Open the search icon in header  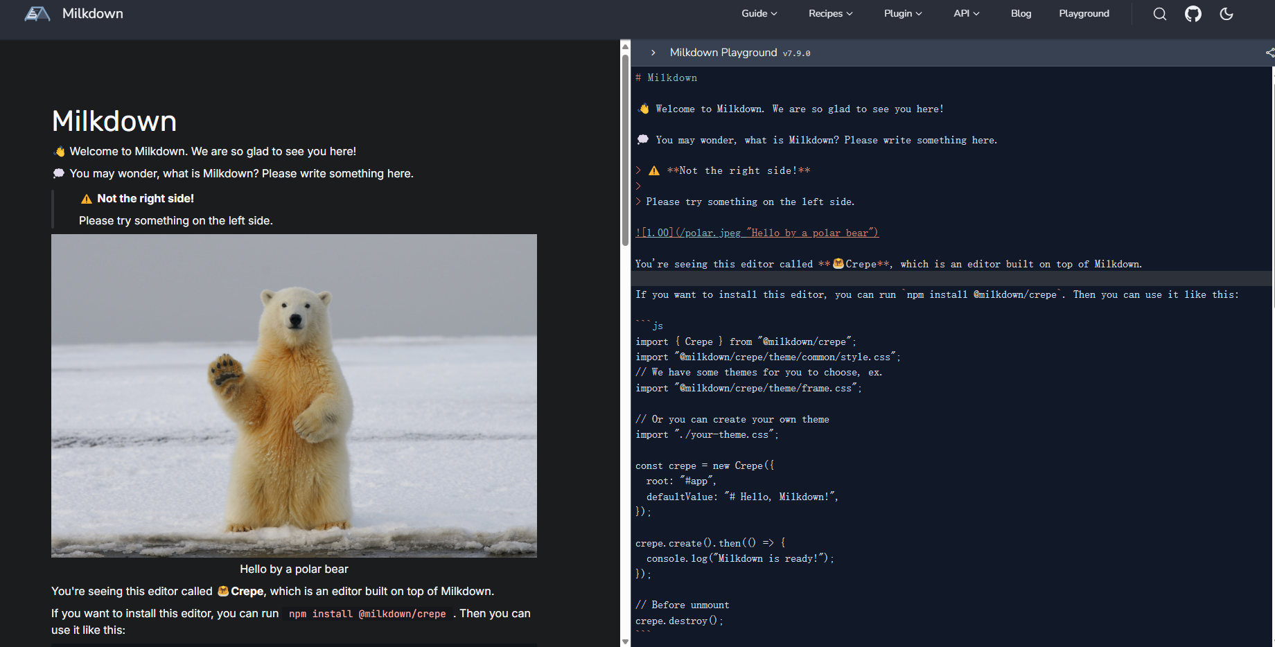point(1160,14)
